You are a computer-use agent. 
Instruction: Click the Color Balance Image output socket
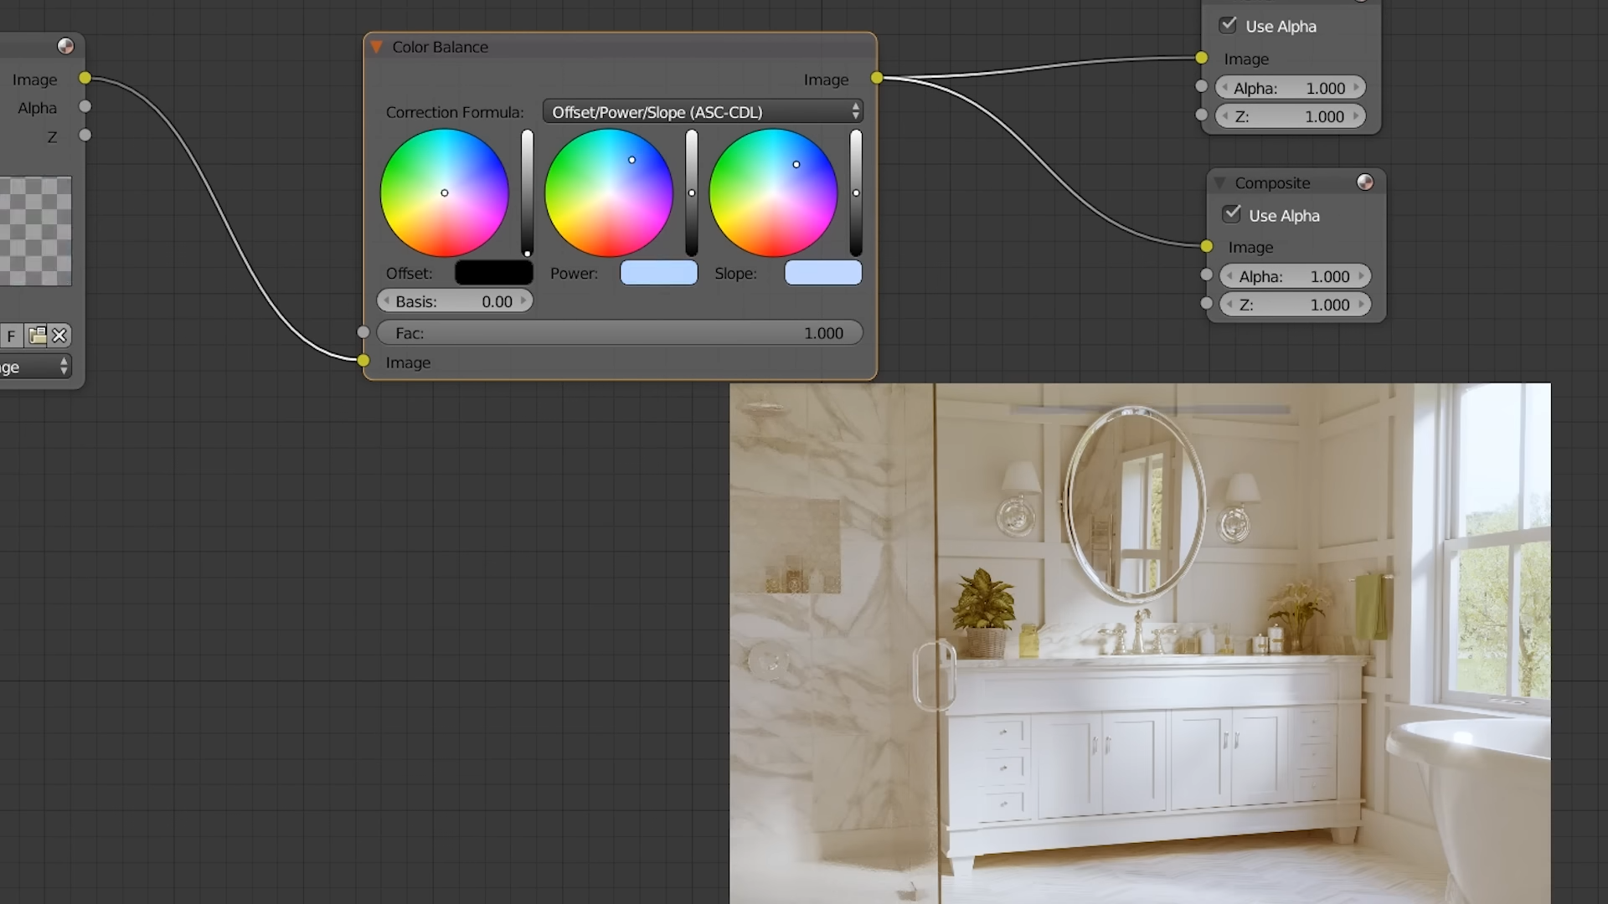pos(877,78)
